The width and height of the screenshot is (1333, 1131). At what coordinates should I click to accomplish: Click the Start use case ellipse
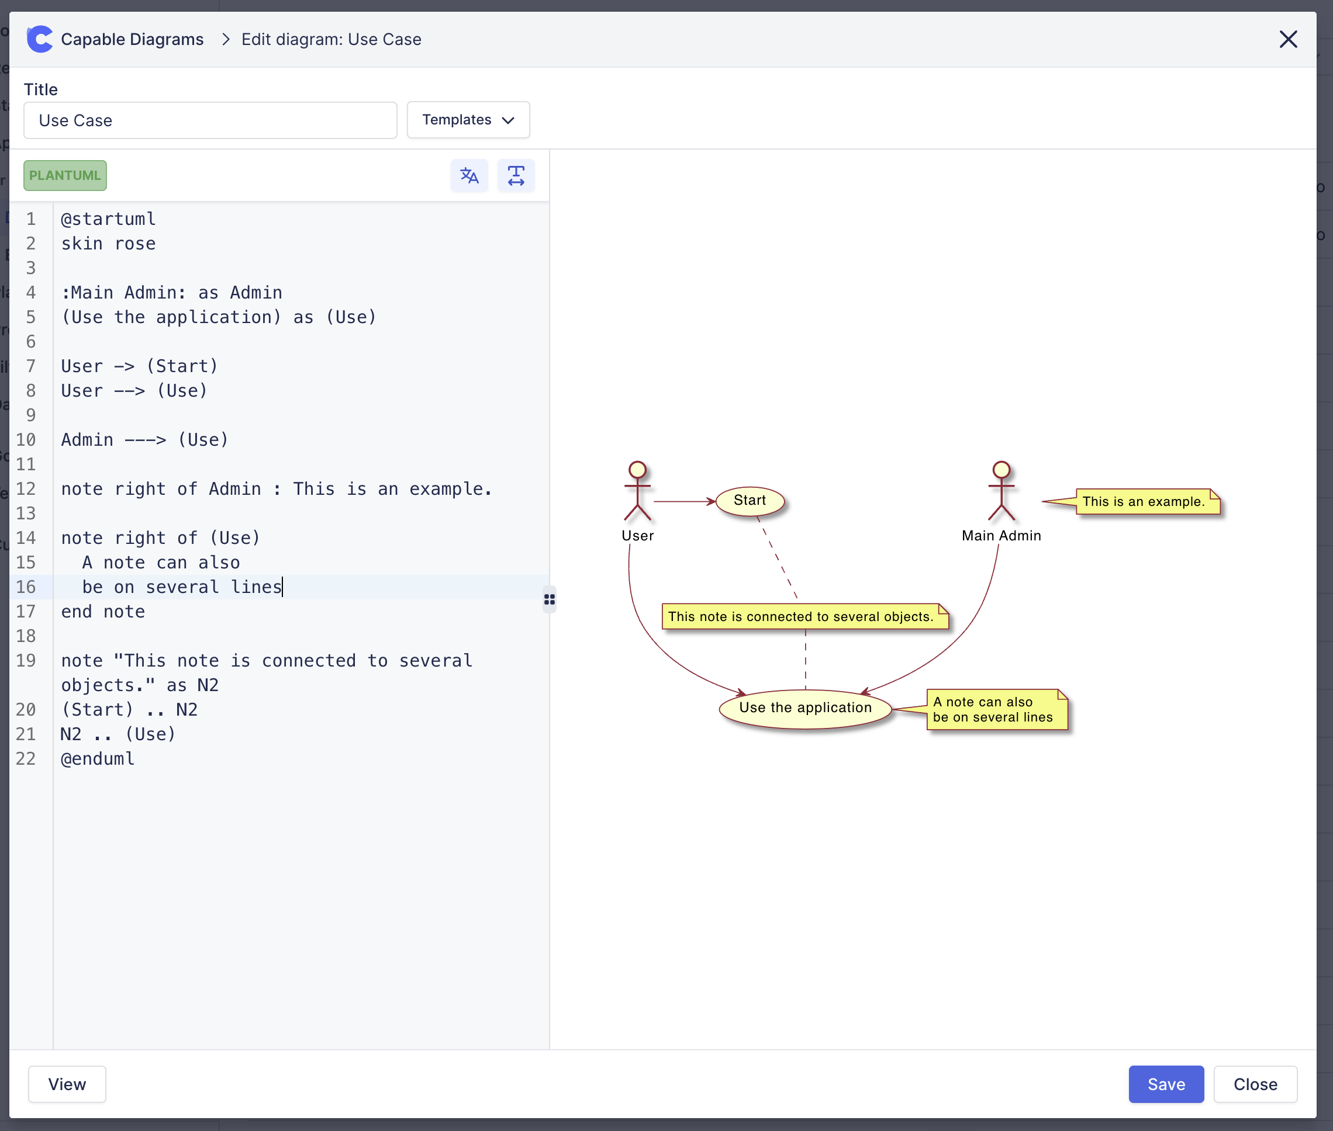tap(750, 501)
